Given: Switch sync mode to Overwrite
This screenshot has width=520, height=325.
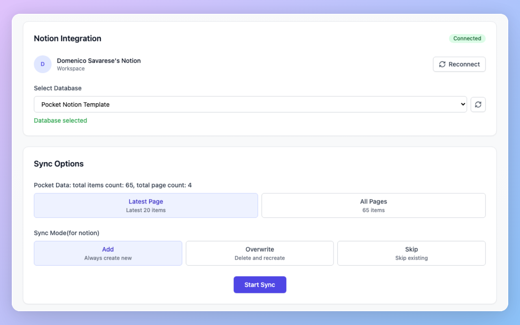Looking at the screenshot, I should coord(260,253).
